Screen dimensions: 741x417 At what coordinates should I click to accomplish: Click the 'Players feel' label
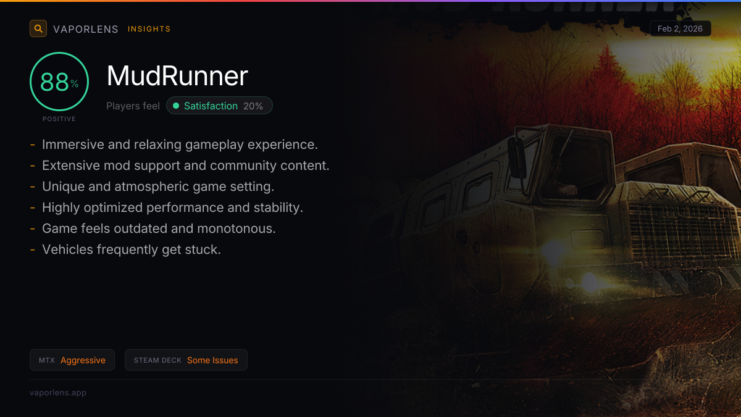(x=133, y=106)
